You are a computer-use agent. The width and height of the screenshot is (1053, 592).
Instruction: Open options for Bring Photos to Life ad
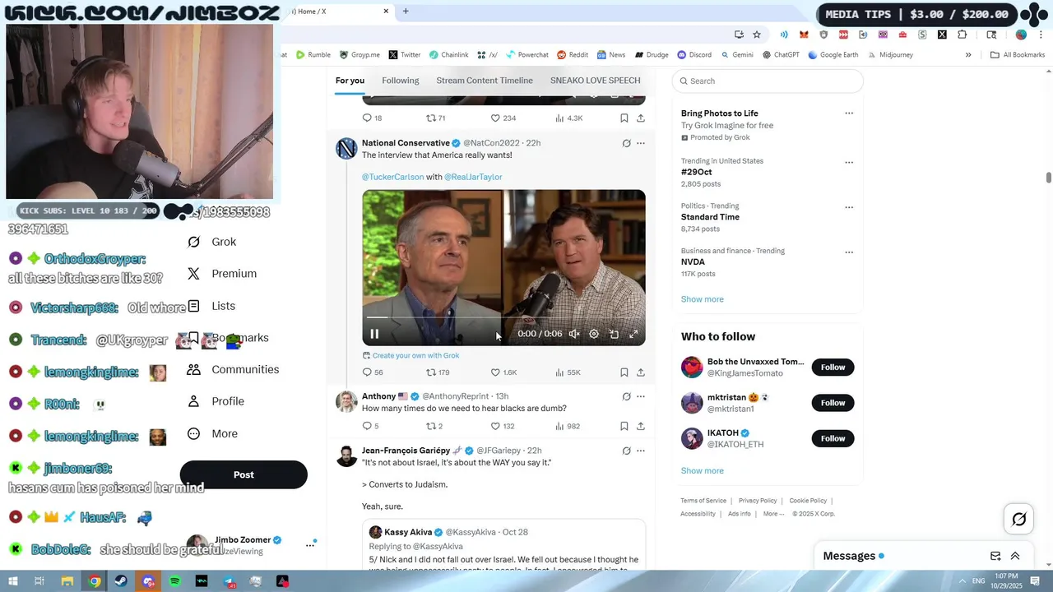pos(849,113)
